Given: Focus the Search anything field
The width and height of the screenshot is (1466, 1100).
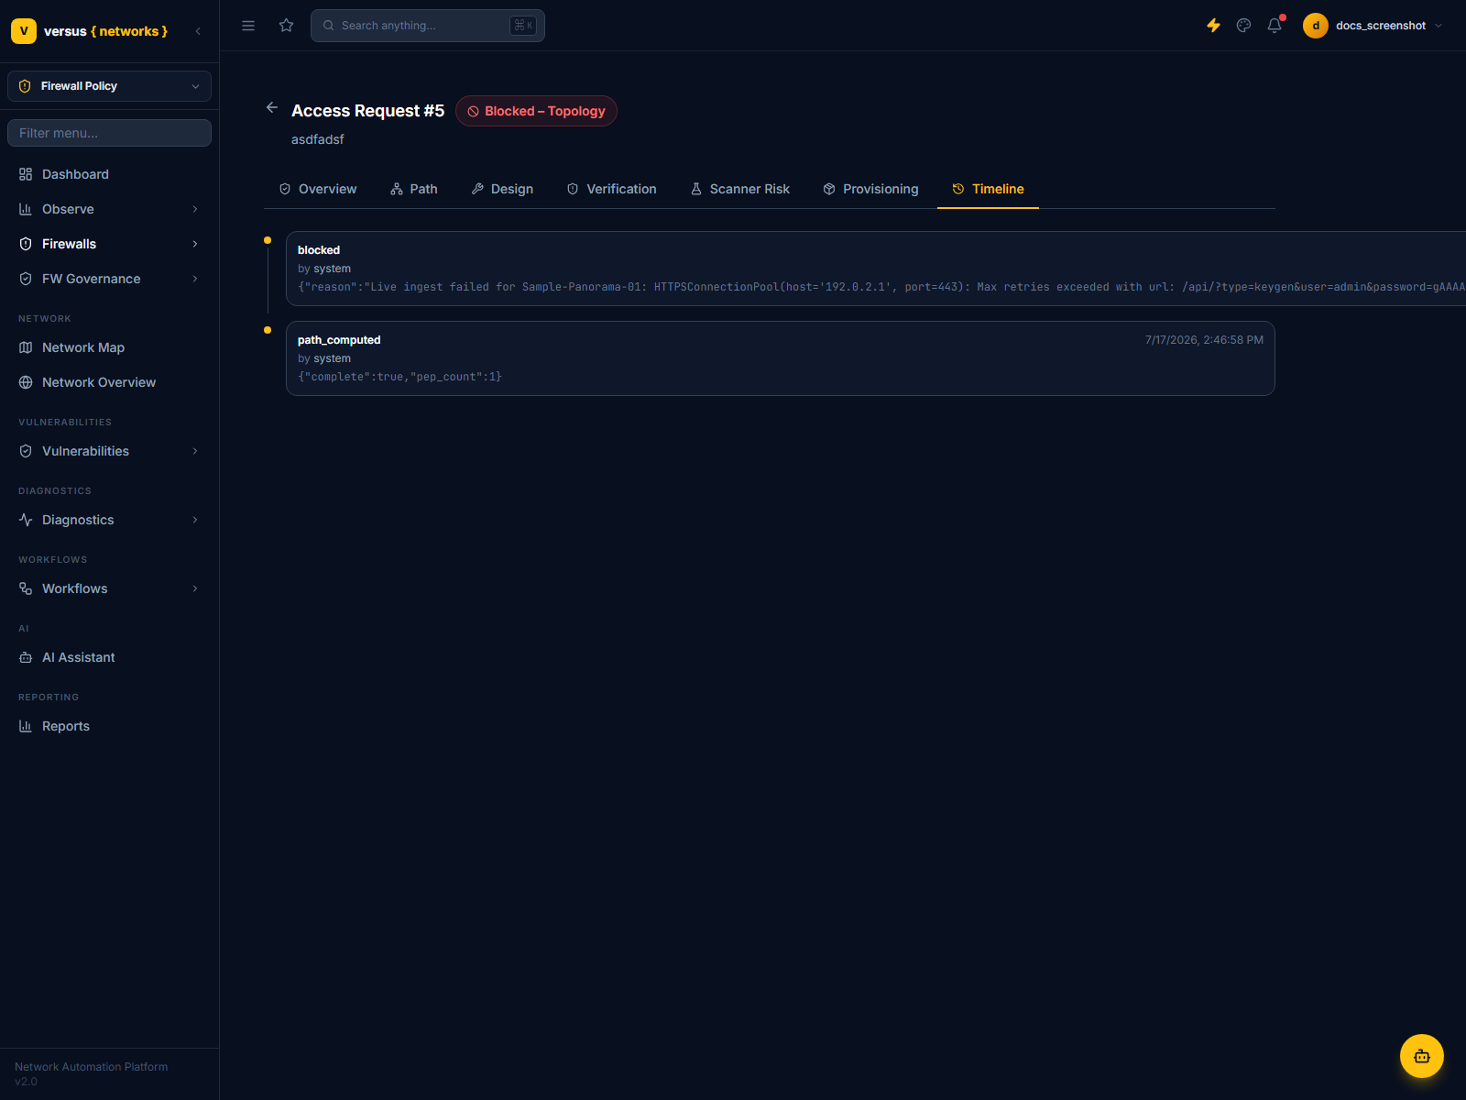Looking at the screenshot, I should (428, 26).
